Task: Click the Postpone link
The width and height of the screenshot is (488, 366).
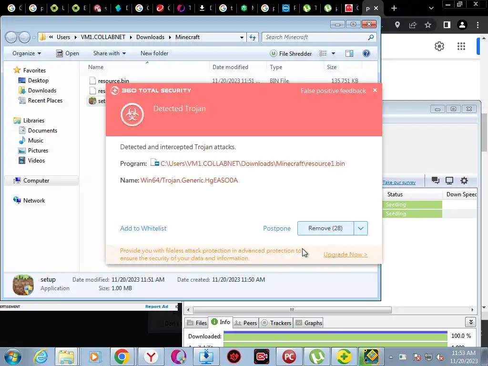Action: point(277,228)
